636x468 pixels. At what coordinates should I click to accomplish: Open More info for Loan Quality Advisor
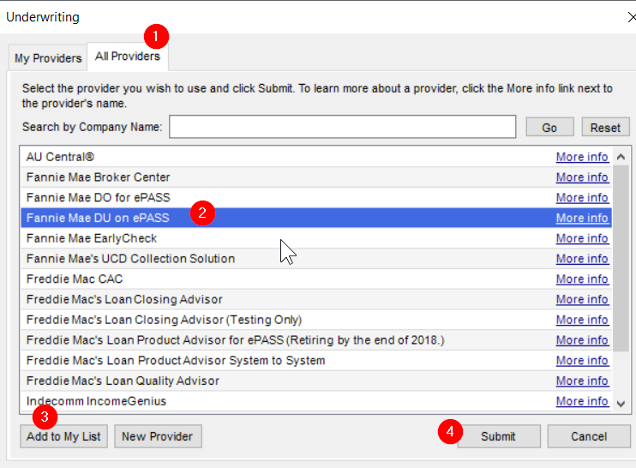[582, 381]
